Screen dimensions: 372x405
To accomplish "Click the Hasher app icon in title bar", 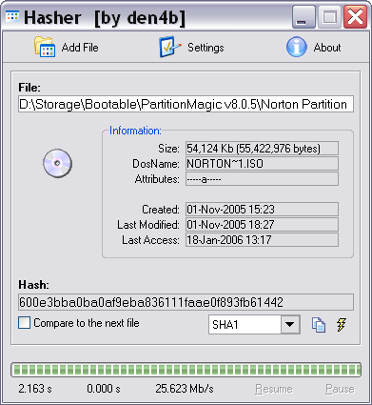I will pyautogui.click(x=12, y=16).
